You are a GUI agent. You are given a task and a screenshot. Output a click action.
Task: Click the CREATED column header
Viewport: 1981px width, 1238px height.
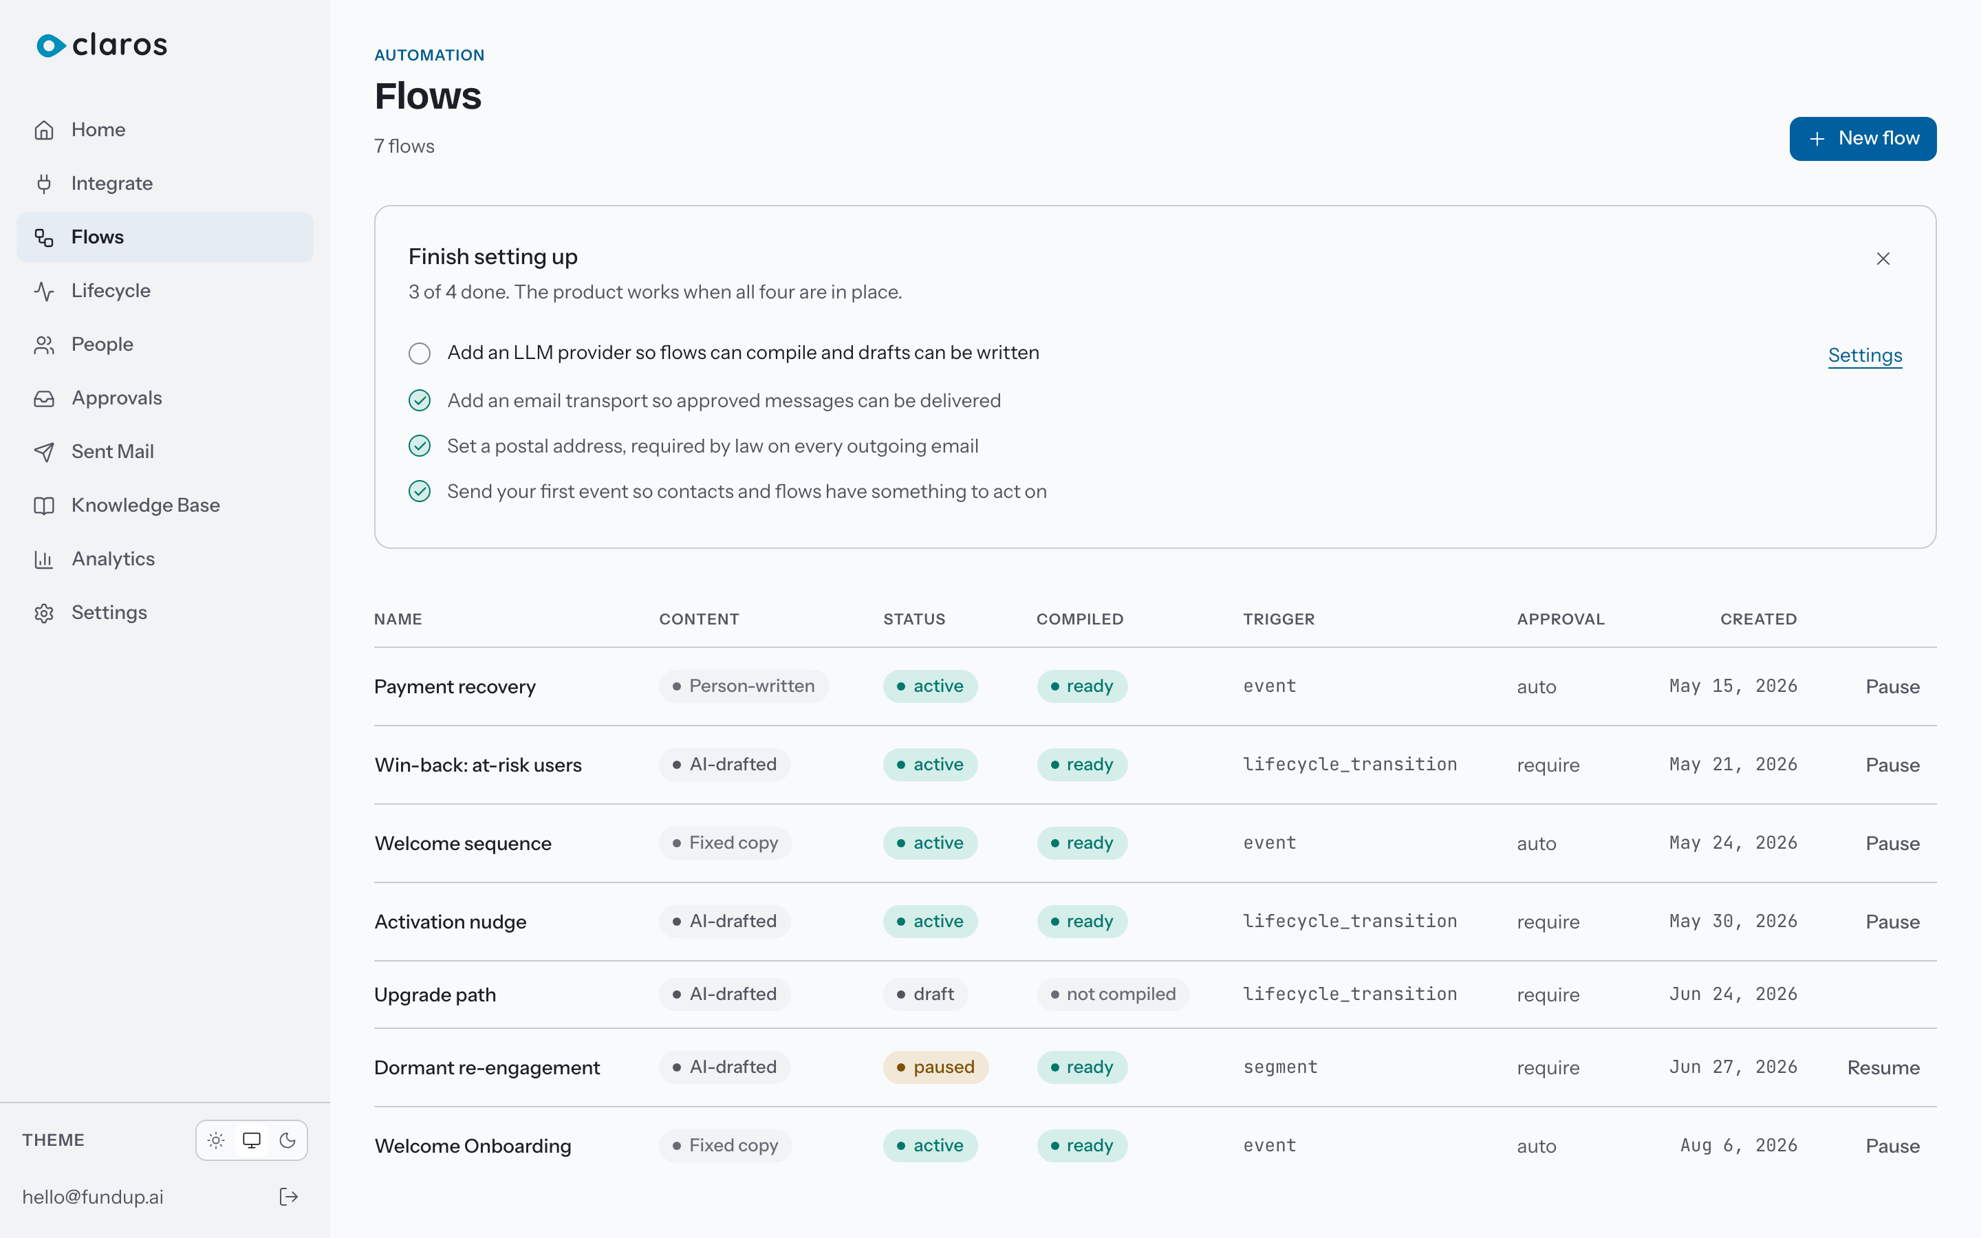[x=1758, y=620]
